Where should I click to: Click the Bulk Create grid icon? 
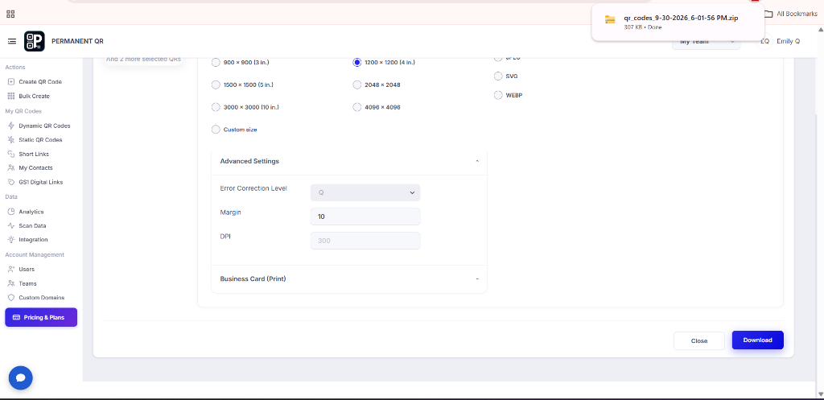pos(11,97)
